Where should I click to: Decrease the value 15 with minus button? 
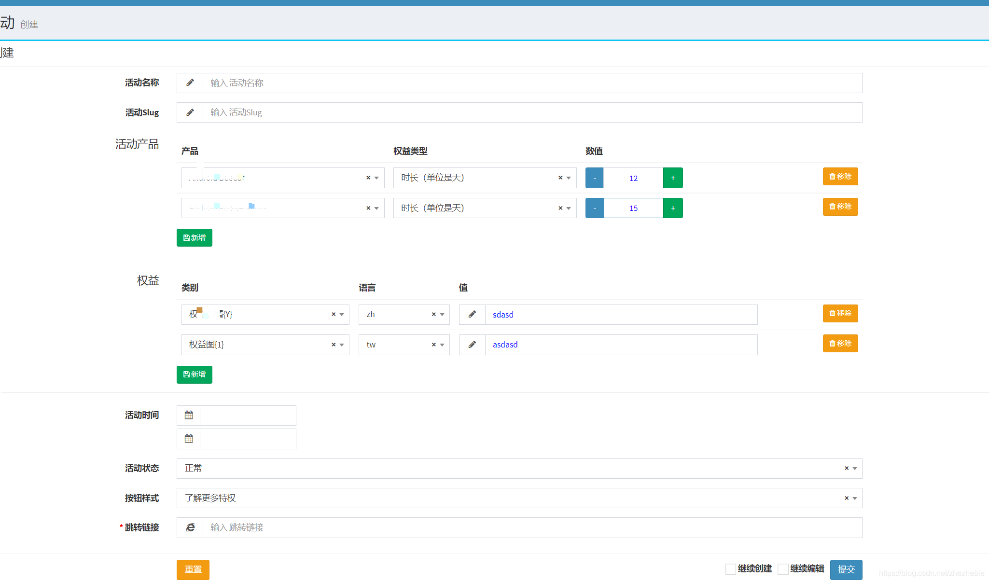pos(595,208)
